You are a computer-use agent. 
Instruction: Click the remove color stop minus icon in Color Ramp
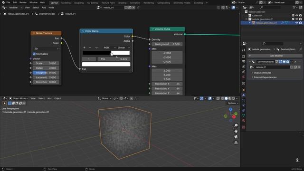[x=90, y=47]
